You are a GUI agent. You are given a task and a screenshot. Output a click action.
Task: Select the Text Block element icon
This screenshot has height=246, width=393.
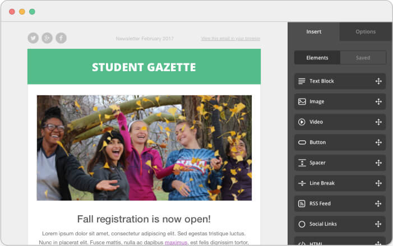pos(302,81)
